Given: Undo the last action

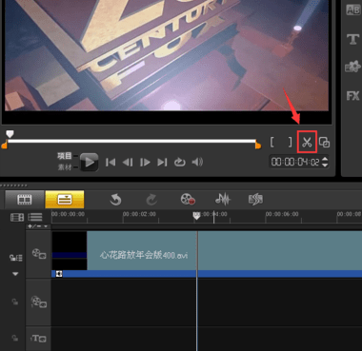Looking at the screenshot, I should tap(115, 200).
